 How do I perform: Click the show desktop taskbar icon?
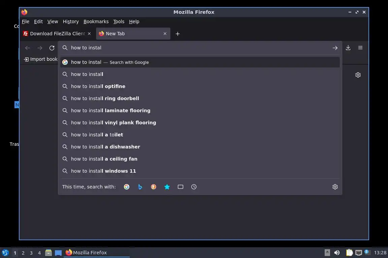tap(58, 253)
